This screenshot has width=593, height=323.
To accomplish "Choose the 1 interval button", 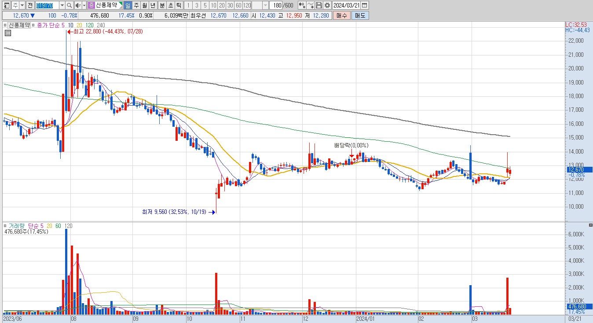I will pyautogui.click(x=188, y=5).
